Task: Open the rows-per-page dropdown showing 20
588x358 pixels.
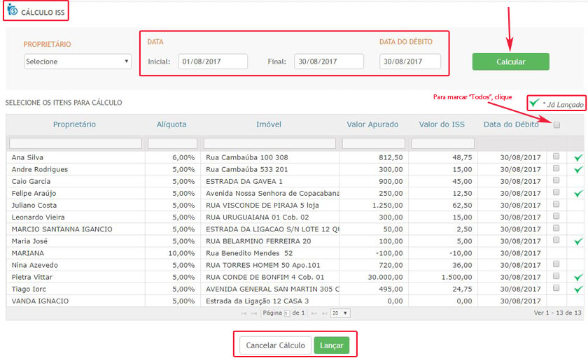Action: point(340,313)
